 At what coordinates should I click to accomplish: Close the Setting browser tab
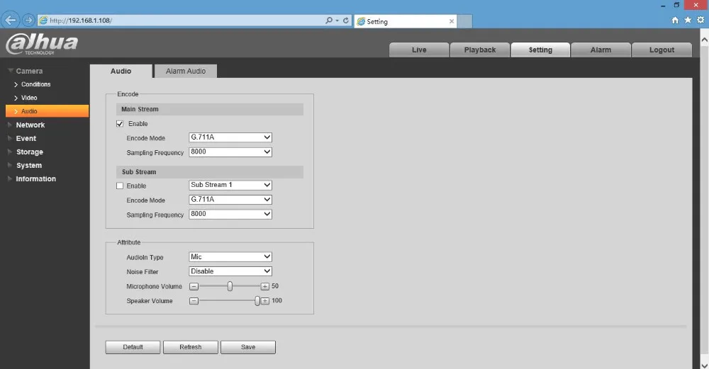click(x=451, y=21)
